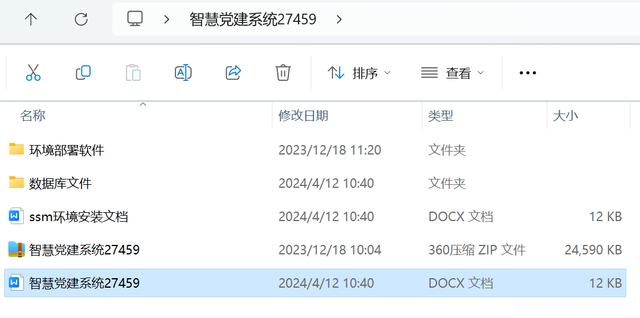Go up one folder level
The image size is (640, 318).
(x=31, y=20)
